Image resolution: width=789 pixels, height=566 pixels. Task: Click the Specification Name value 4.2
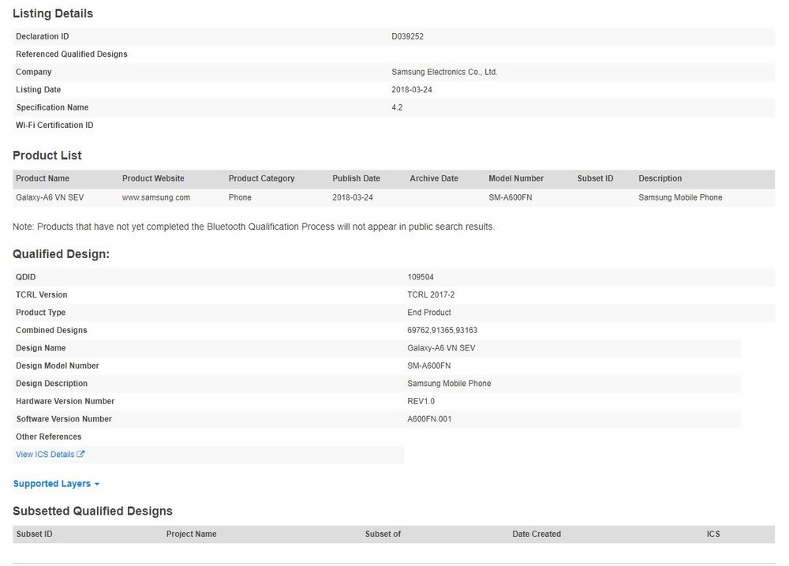coord(397,107)
